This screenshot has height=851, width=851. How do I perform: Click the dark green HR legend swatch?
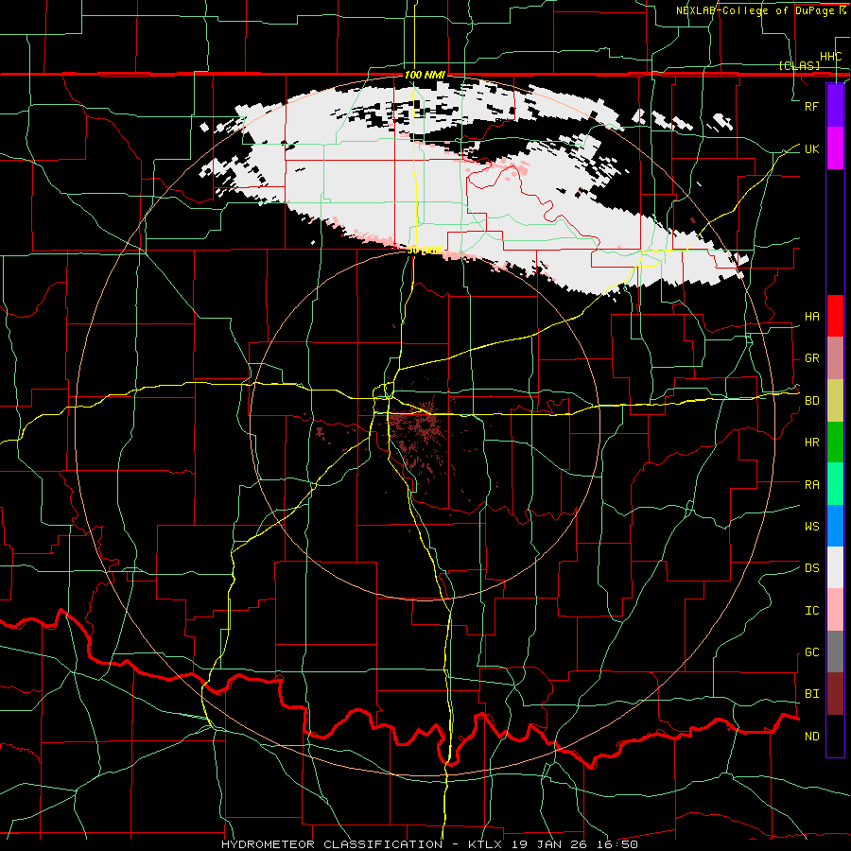[835, 443]
